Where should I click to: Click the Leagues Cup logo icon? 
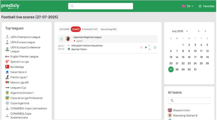coord(7,88)
